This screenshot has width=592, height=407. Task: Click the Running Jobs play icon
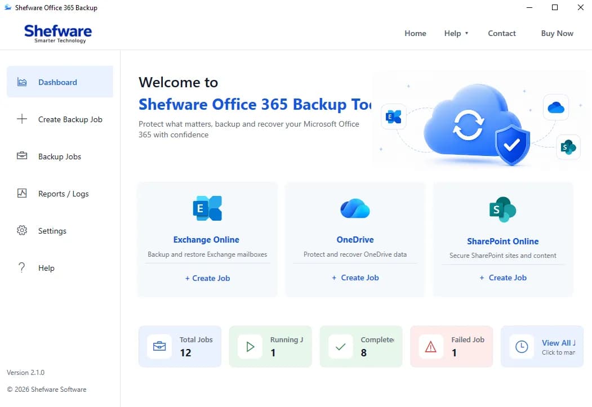click(x=250, y=346)
